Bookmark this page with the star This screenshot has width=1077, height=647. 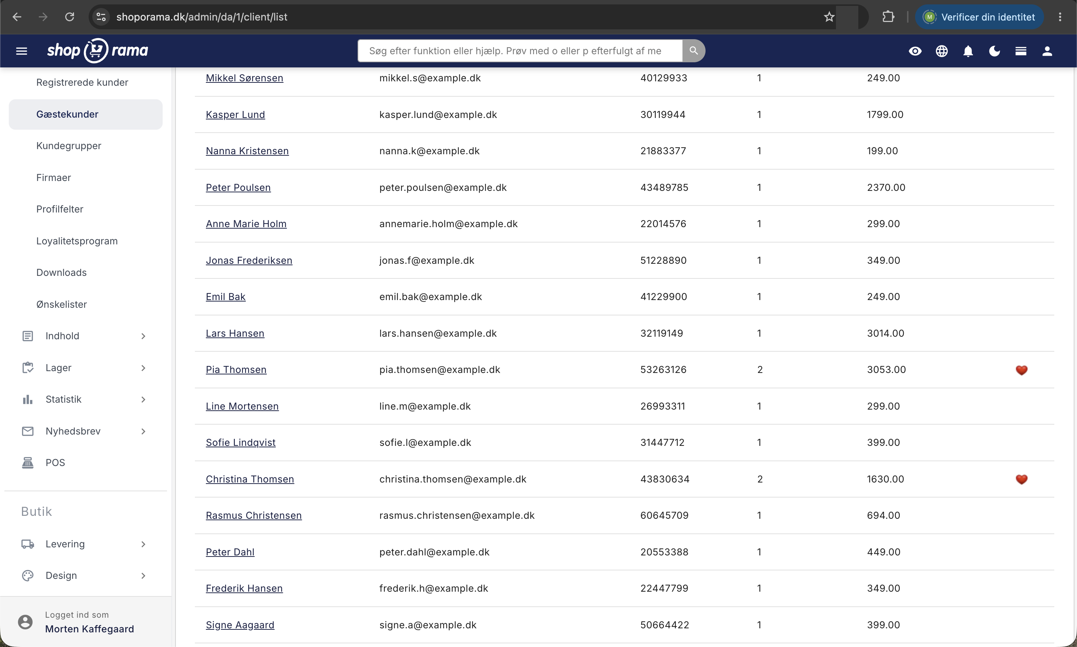tap(829, 17)
